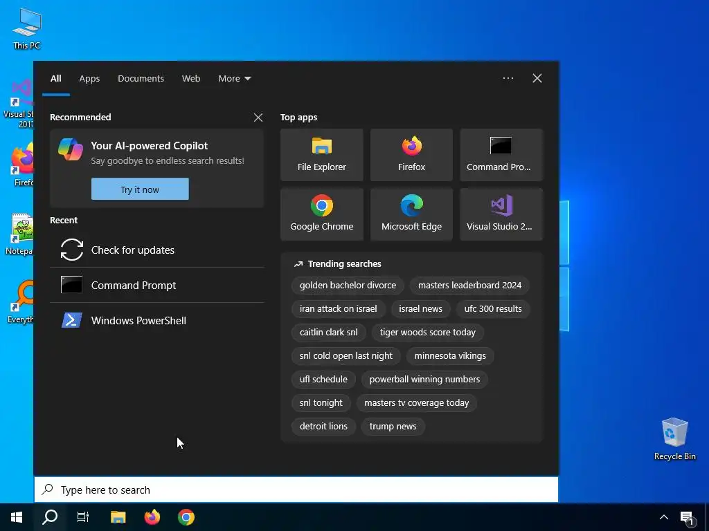Search snl tonight trend
Viewport: 709px width, 531px height.
click(x=321, y=402)
